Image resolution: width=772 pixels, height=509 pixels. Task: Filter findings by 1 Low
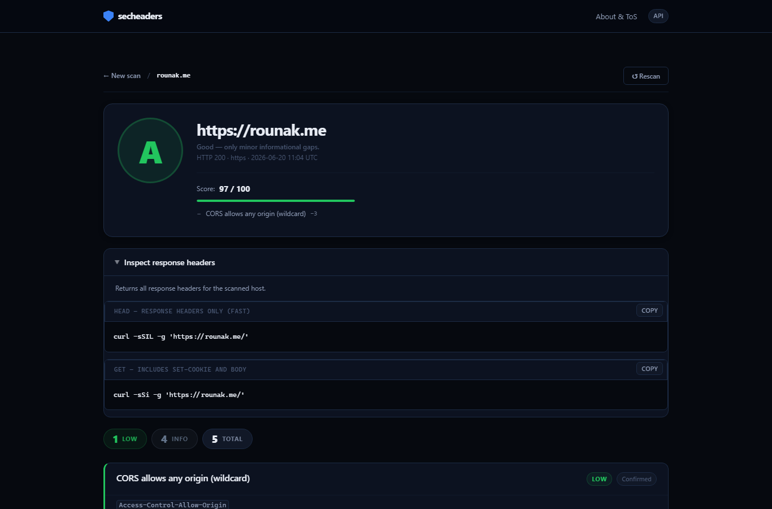(125, 439)
